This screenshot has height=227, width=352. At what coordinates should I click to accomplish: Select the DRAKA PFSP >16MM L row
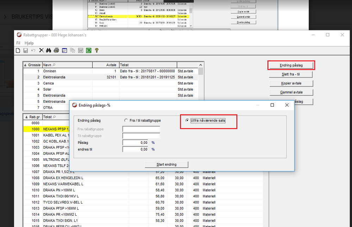pos(143,208)
